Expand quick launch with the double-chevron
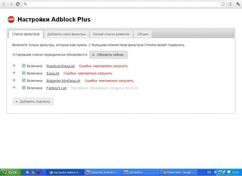This screenshot has height=176, width=242. pyautogui.click(x=44, y=171)
